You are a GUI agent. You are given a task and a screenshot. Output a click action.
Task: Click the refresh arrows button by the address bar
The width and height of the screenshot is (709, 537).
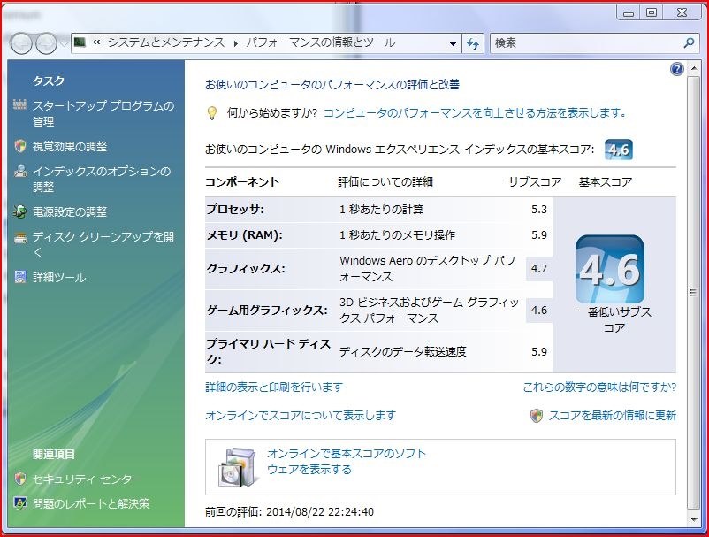[x=473, y=43]
